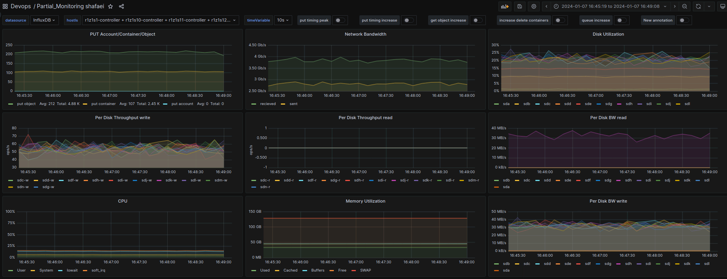Image resolution: width=727 pixels, height=279 pixels.
Task: Click the 'put object' legend color swatch
Action: [x=11, y=104]
